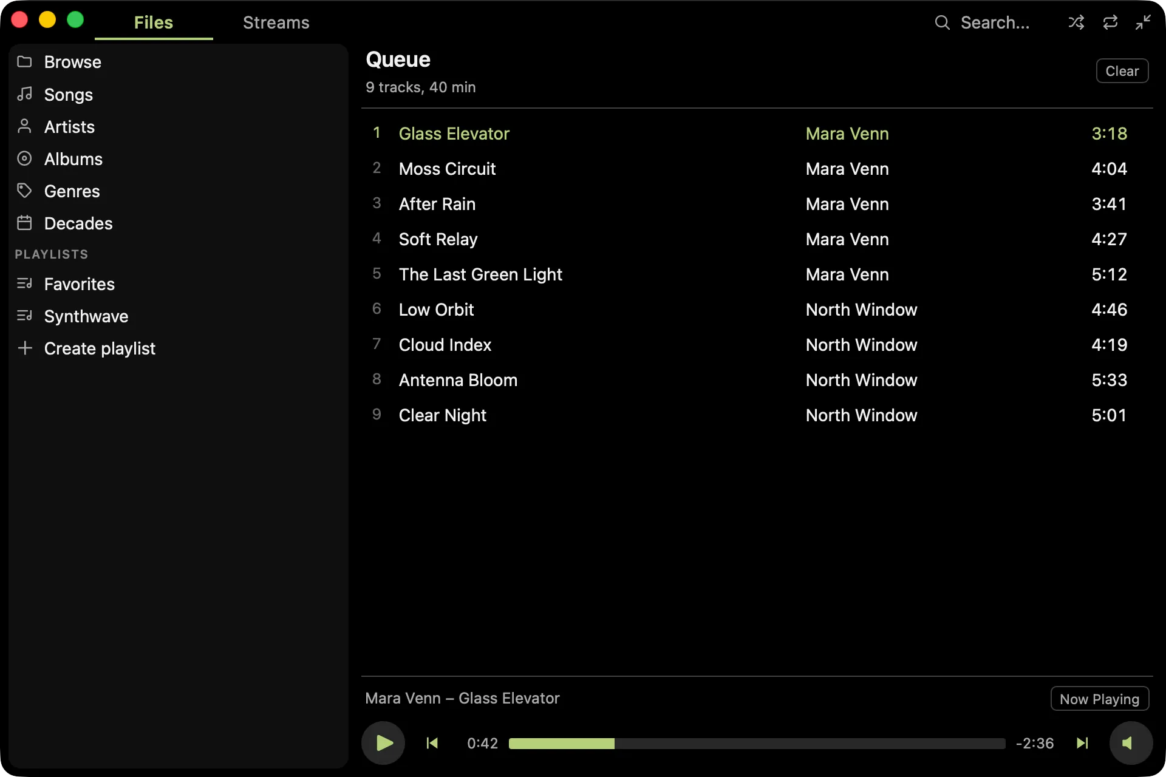The image size is (1166, 777).
Task: Select Cloud Index track
Action: point(757,345)
